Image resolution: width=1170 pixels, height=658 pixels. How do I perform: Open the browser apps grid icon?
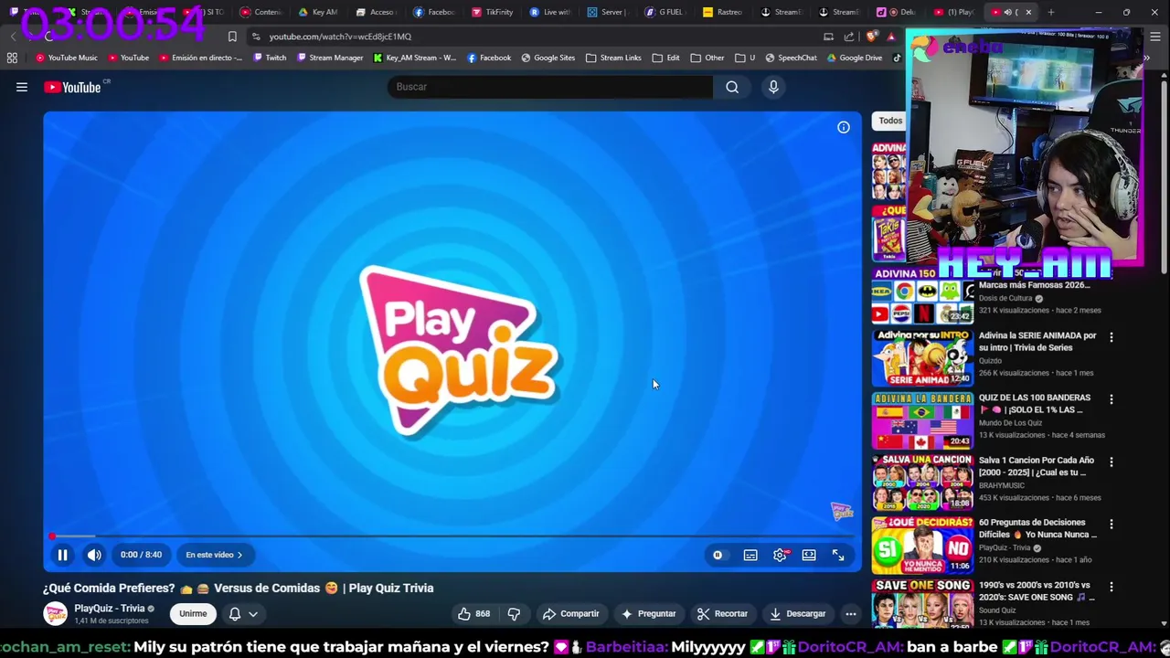pyautogui.click(x=12, y=58)
